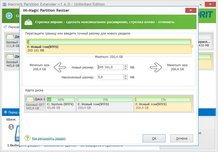Click the right-side Maximum size 200,4 GB label
This screenshot has height=152, width=218.
point(177,67)
